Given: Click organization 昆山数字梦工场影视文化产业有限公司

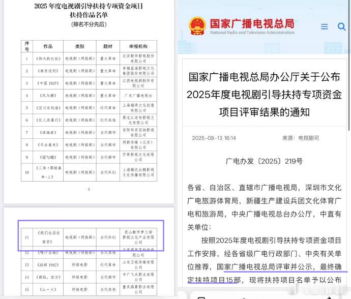Looking at the screenshot, I should [138, 237].
